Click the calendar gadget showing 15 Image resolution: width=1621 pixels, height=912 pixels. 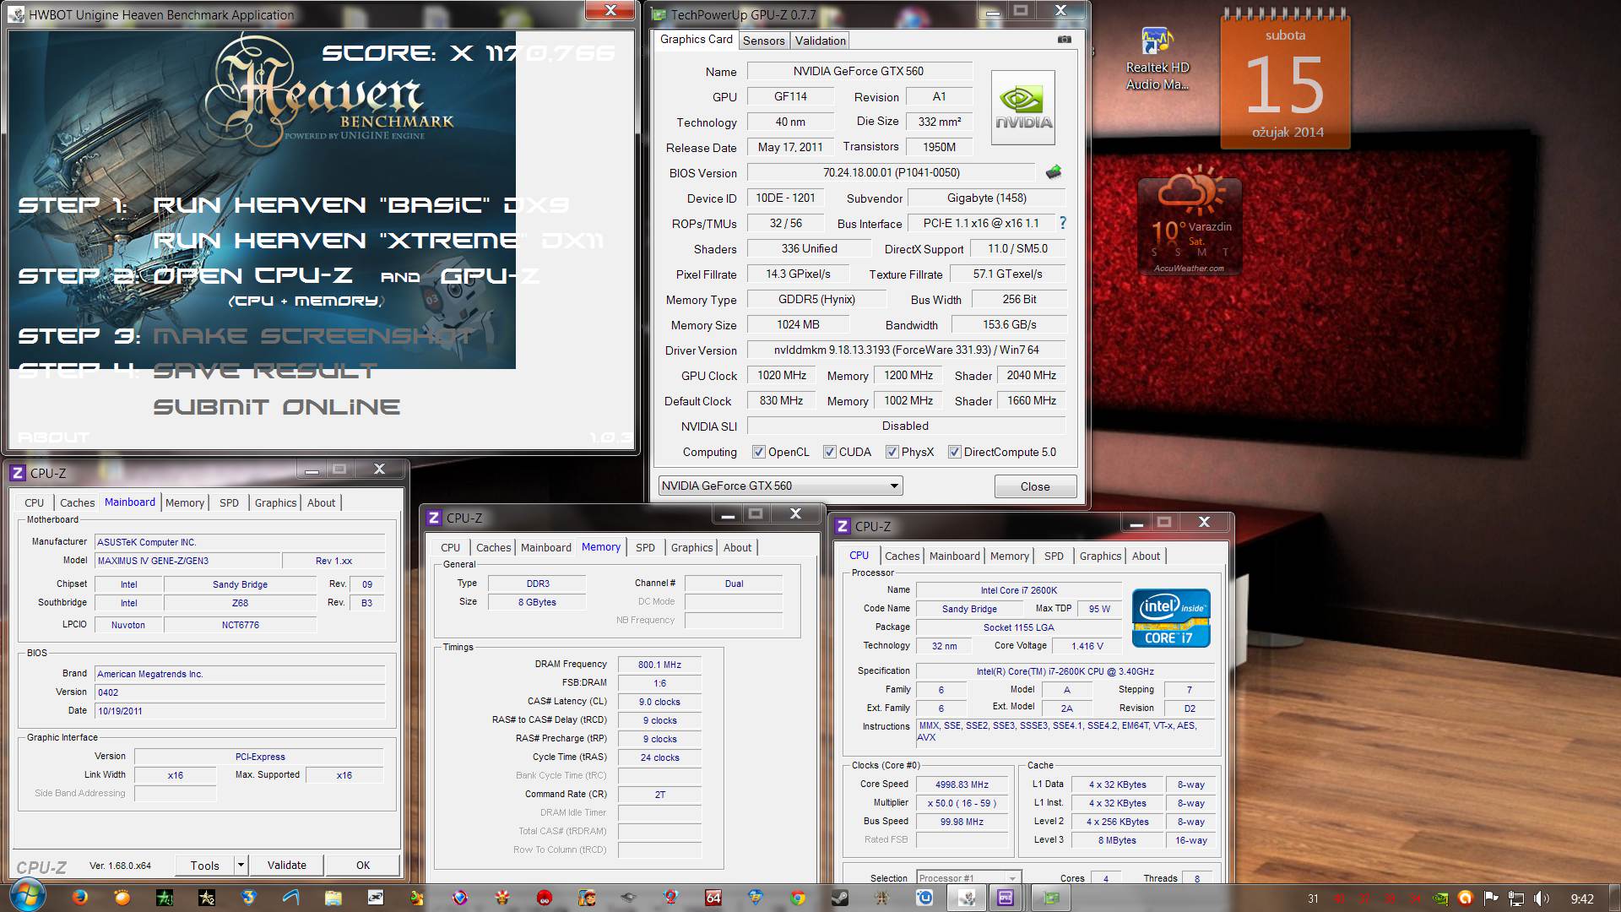coord(1285,80)
